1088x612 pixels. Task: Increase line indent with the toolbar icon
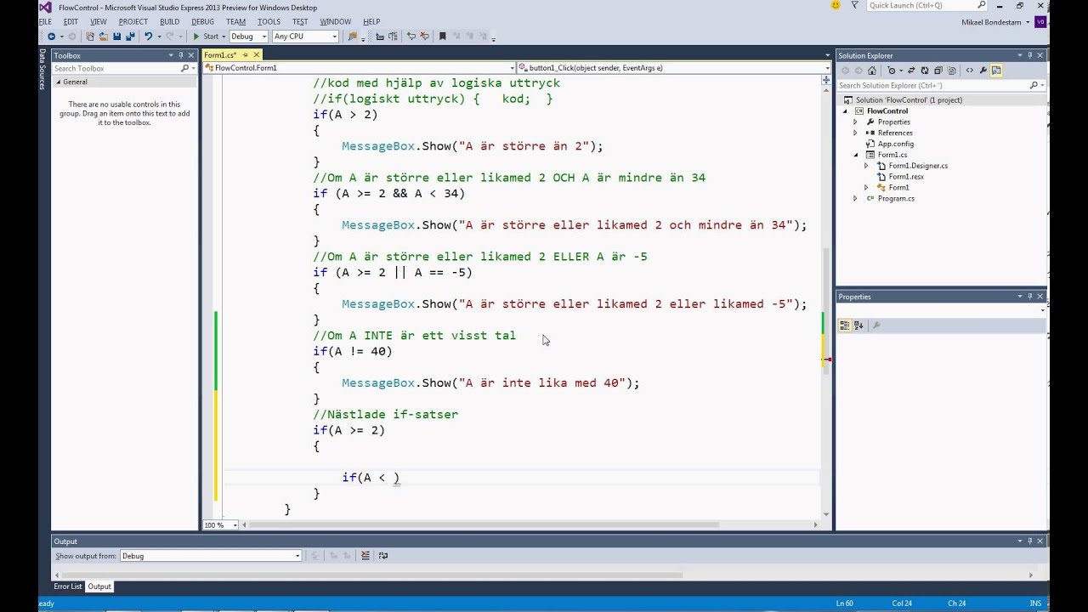(393, 37)
